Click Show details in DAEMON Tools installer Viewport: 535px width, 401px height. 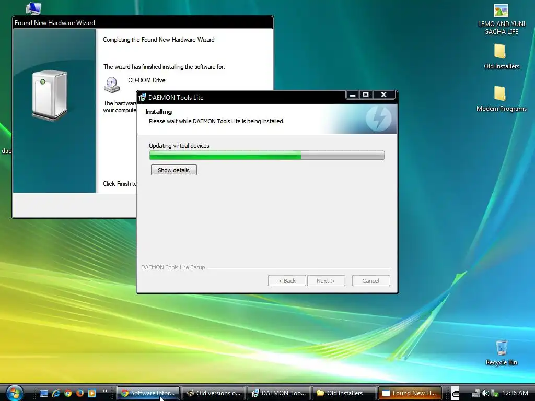click(173, 170)
